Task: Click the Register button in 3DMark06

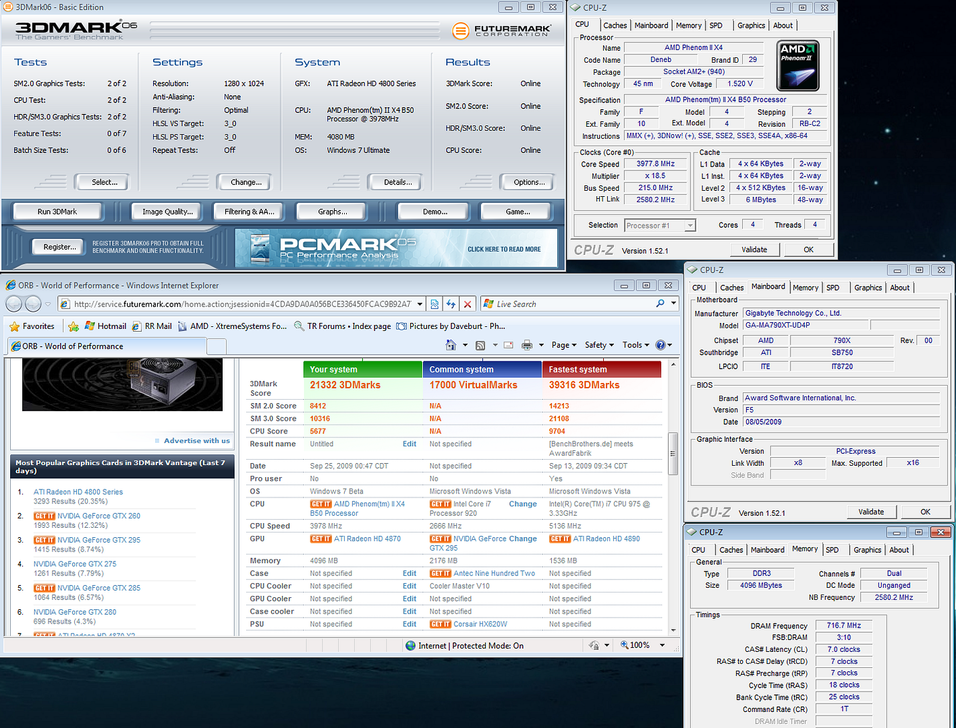Action: coord(59,247)
